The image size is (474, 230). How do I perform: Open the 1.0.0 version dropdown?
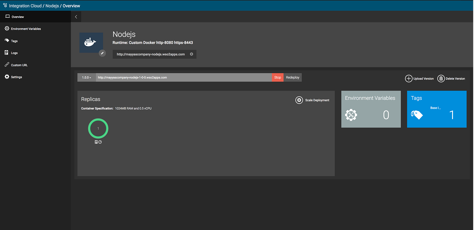pos(87,78)
